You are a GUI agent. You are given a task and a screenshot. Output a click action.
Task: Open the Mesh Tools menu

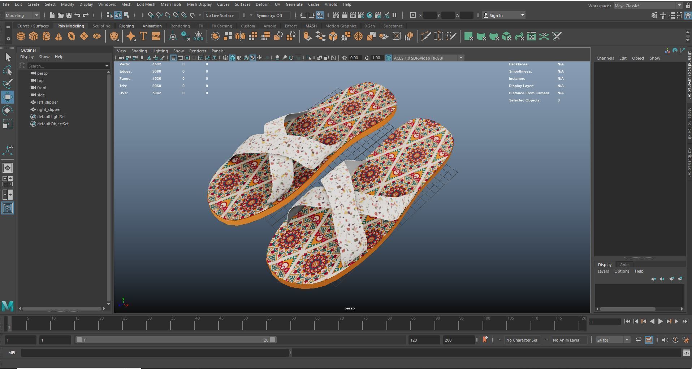tap(171, 4)
